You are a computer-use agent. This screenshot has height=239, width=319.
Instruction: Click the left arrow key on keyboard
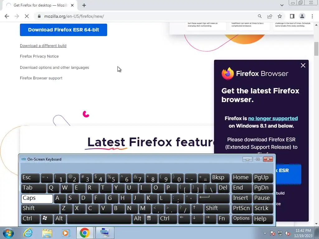click(x=184, y=219)
